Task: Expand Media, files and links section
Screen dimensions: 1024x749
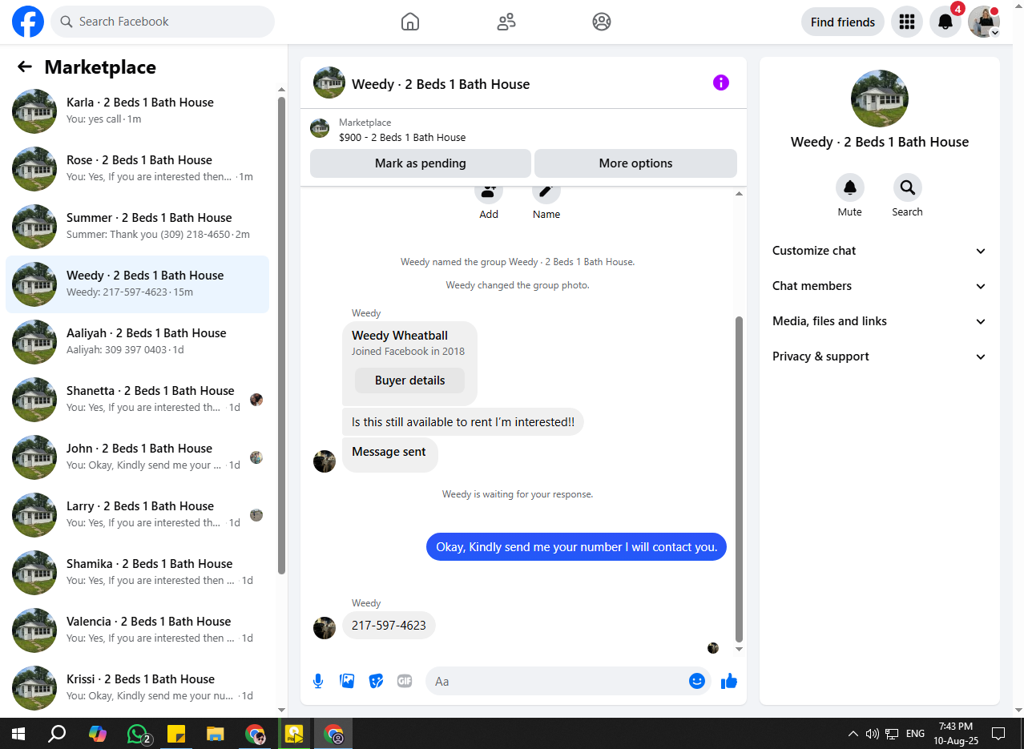Action: tap(880, 321)
